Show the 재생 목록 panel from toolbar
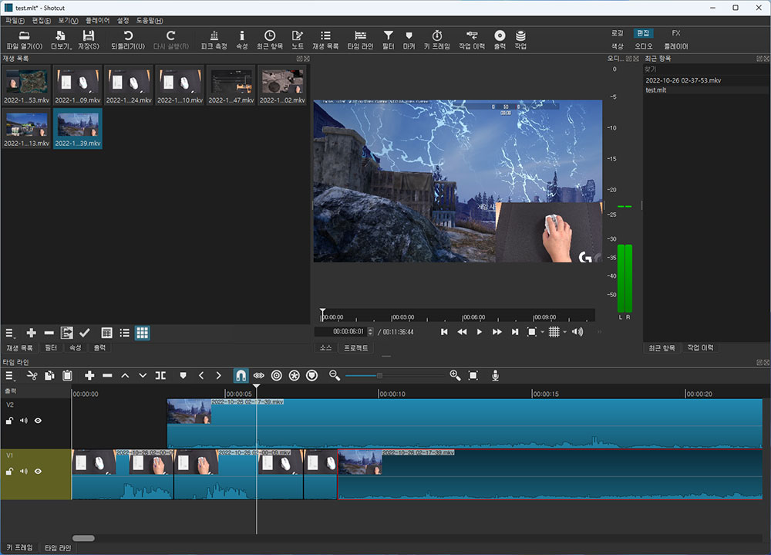This screenshot has height=555, width=771. point(325,40)
